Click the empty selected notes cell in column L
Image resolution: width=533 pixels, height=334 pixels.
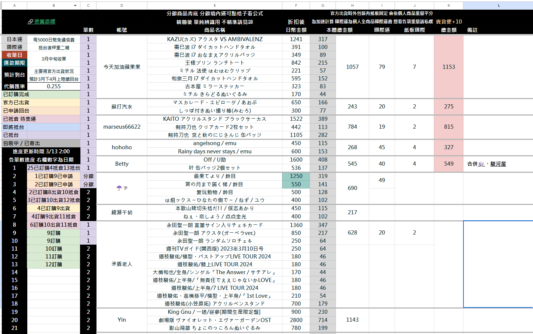[498, 264]
